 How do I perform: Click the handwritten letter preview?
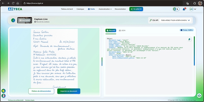[x=54, y=59]
